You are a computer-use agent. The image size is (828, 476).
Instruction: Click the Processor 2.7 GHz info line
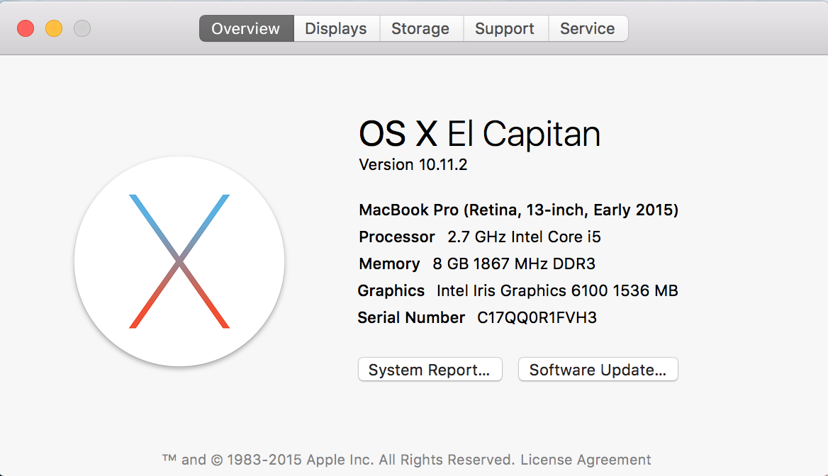[x=480, y=237]
